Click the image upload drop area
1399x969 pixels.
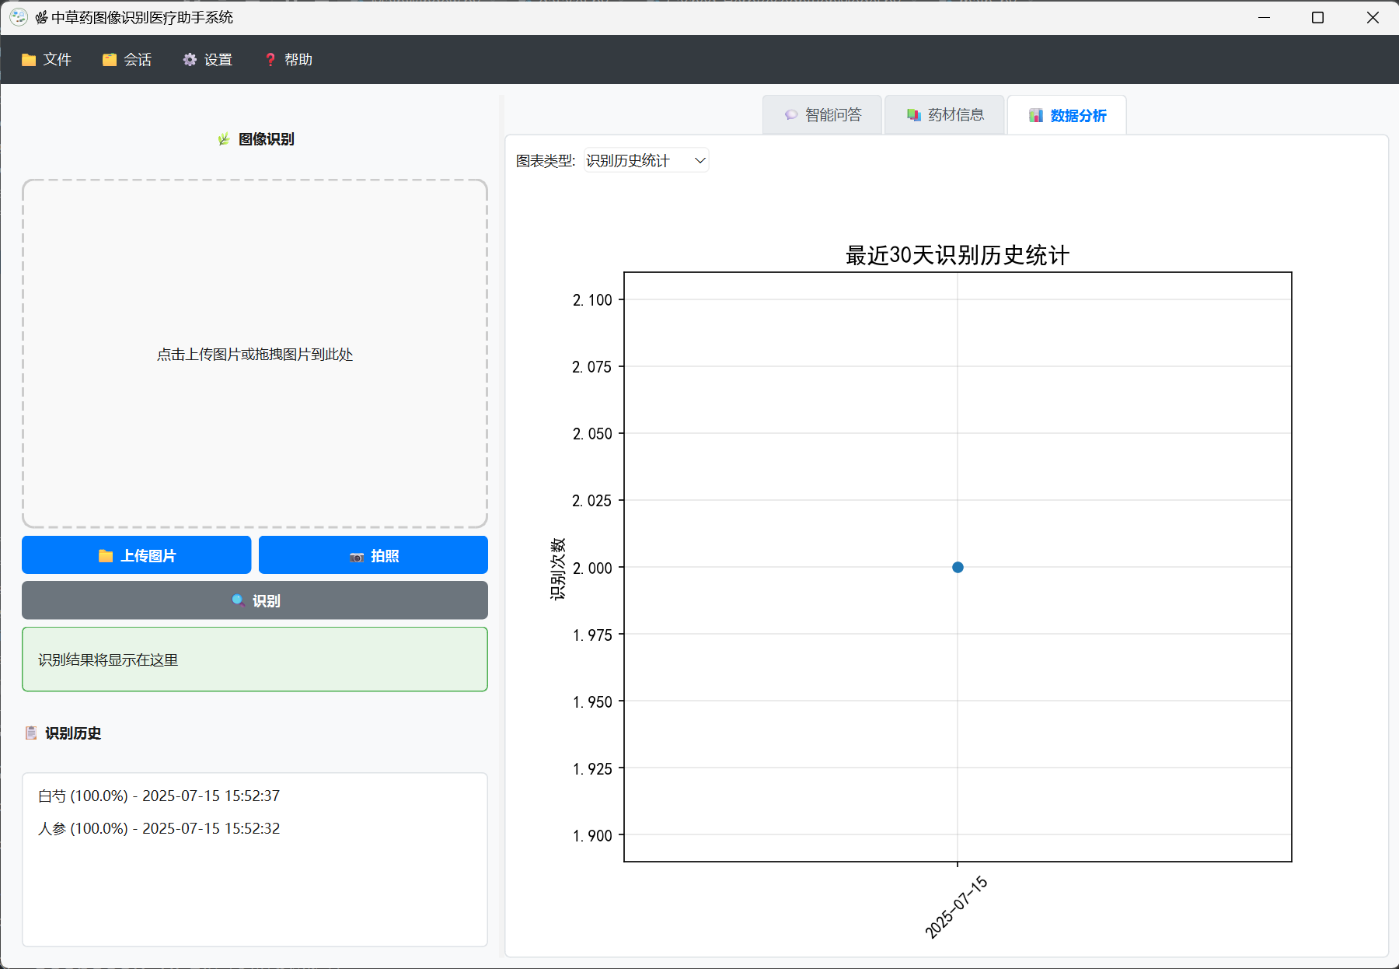(x=255, y=354)
